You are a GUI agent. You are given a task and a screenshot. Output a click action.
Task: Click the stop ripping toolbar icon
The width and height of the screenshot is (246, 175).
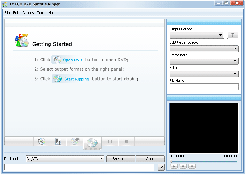tap(126, 141)
